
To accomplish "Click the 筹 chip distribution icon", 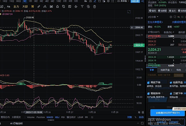I will (x=33, y=6).
